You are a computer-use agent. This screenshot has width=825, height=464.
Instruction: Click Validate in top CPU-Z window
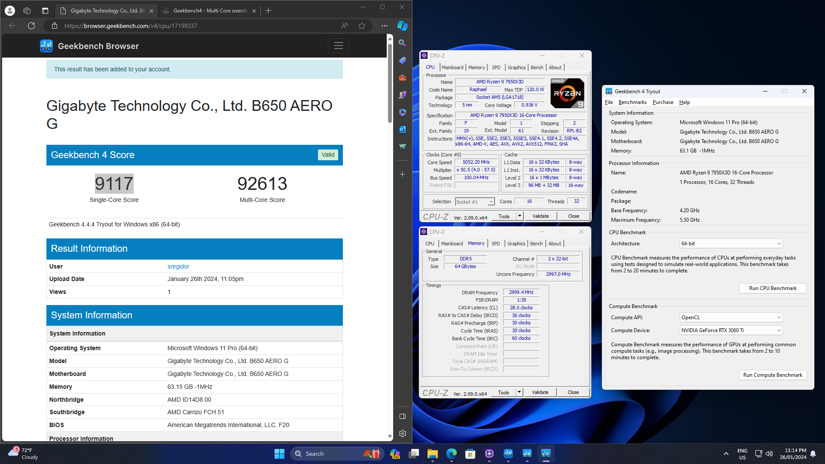[x=541, y=216]
